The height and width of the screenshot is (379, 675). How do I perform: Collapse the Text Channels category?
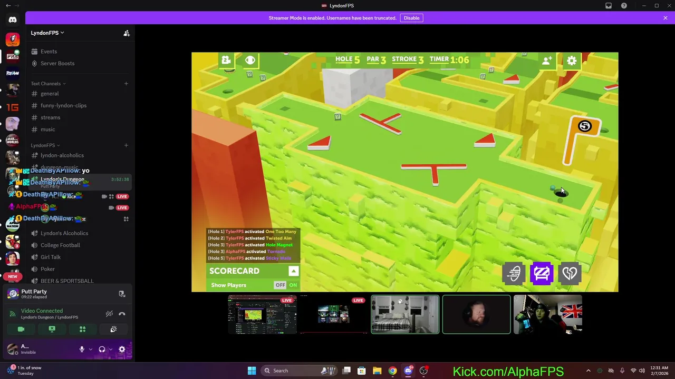pyautogui.click(x=48, y=84)
